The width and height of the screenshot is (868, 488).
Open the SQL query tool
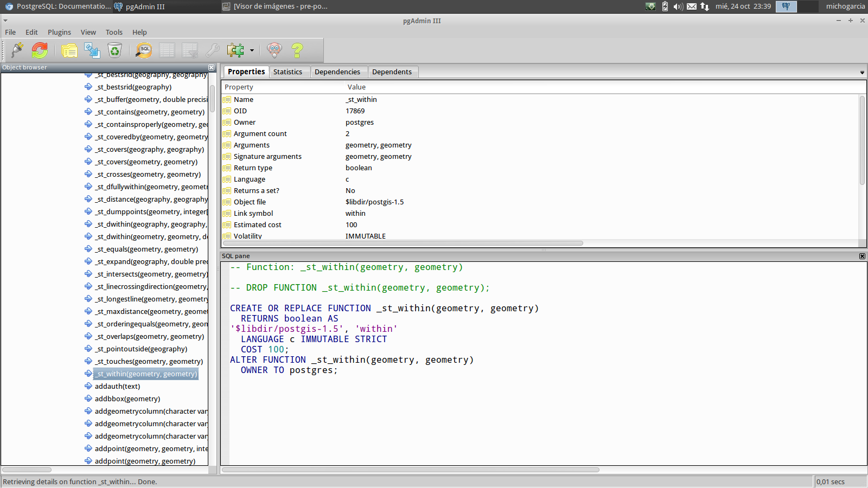pyautogui.click(x=144, y=50)
